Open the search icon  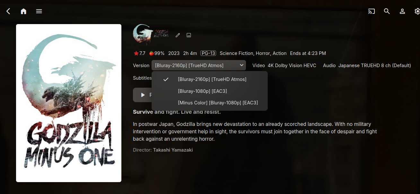[x=387, y=11]
